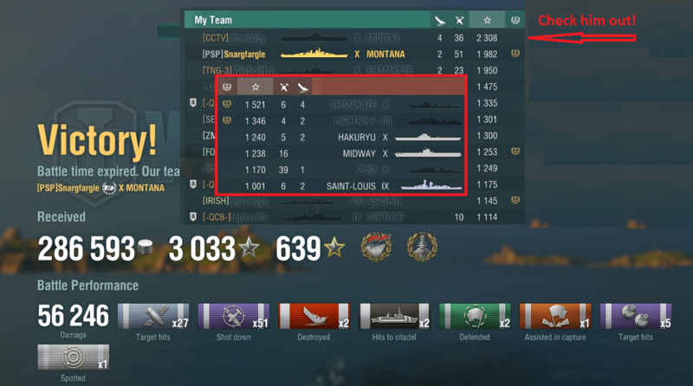Select the enemy HAKURYU row
This screenshot has height=386, width=693.
[341, 138]
